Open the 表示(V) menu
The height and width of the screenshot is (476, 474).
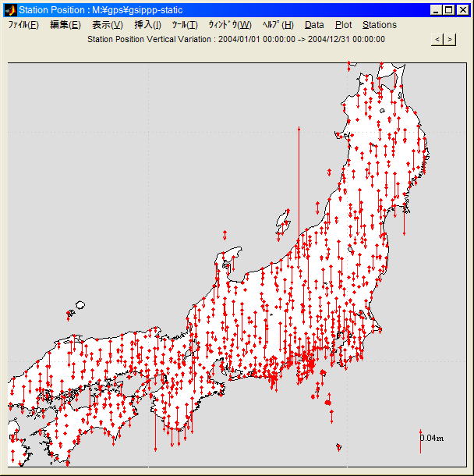(107, 25)
